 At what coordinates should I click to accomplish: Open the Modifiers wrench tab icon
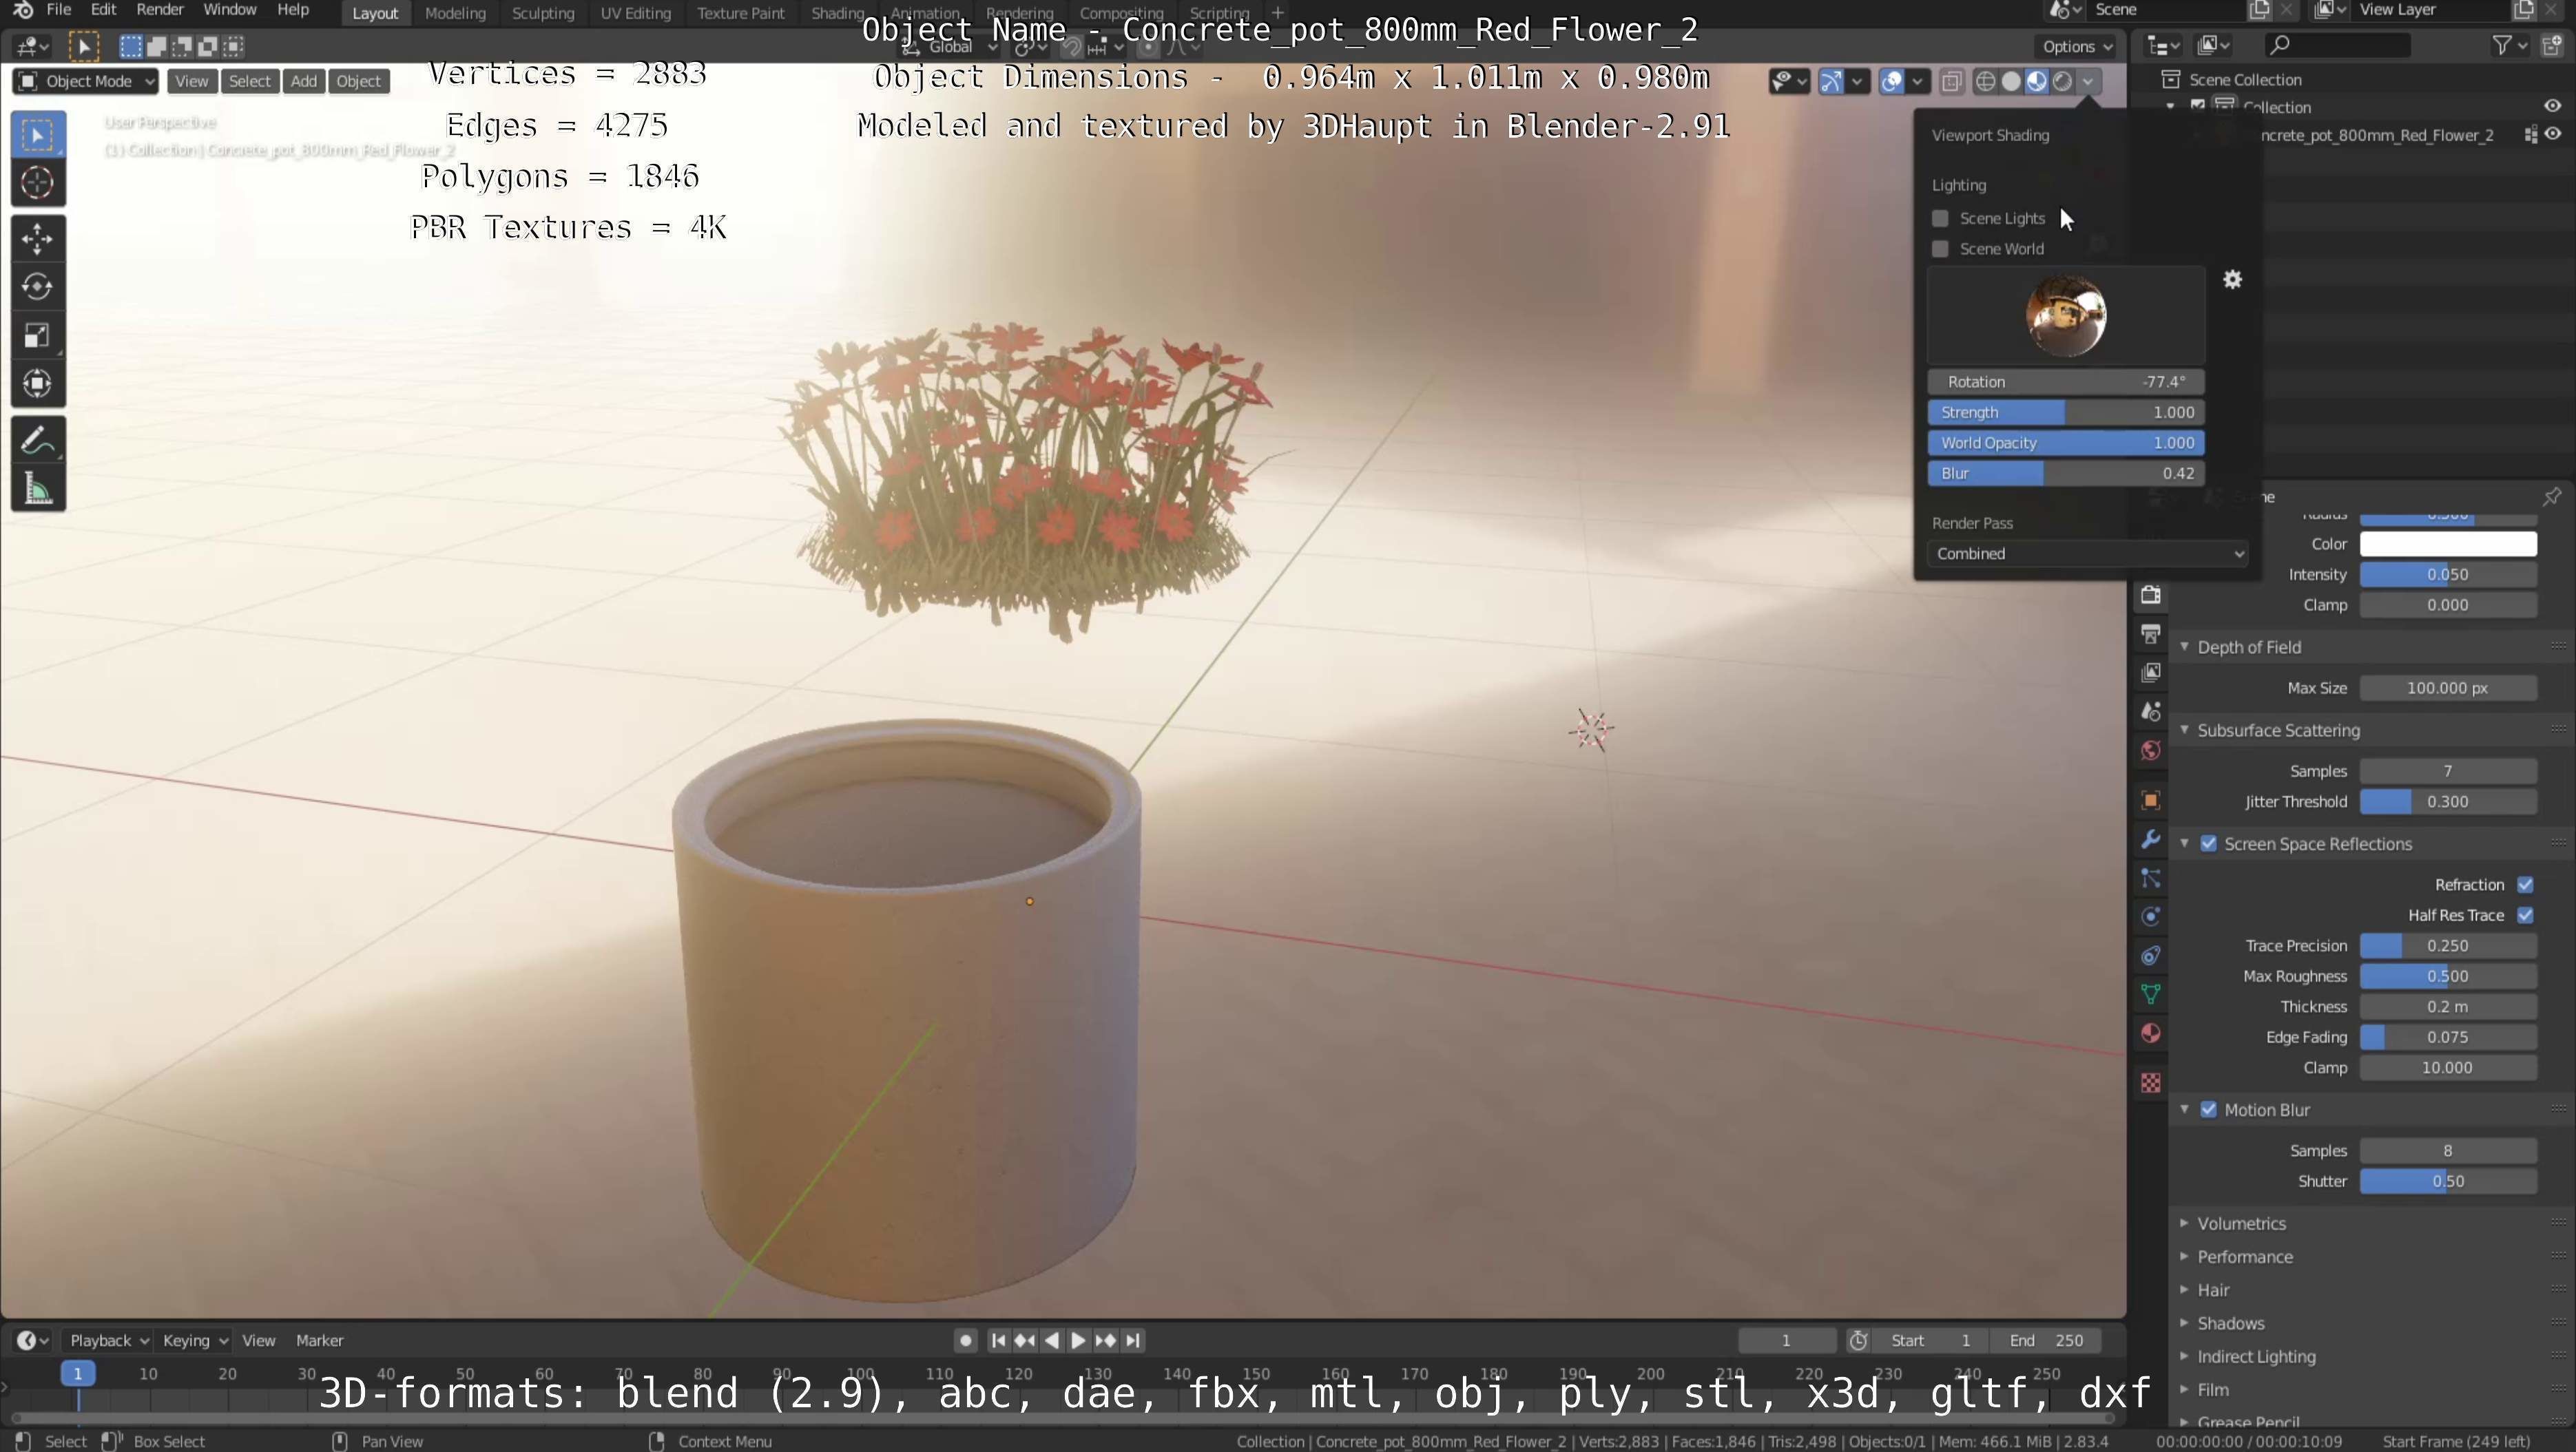pyautogui.click(x=2151, y=839)
